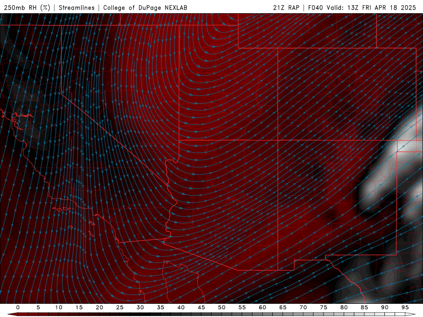Click 'College of DuPage NEXLAB' text

click(x=145, y=7)
